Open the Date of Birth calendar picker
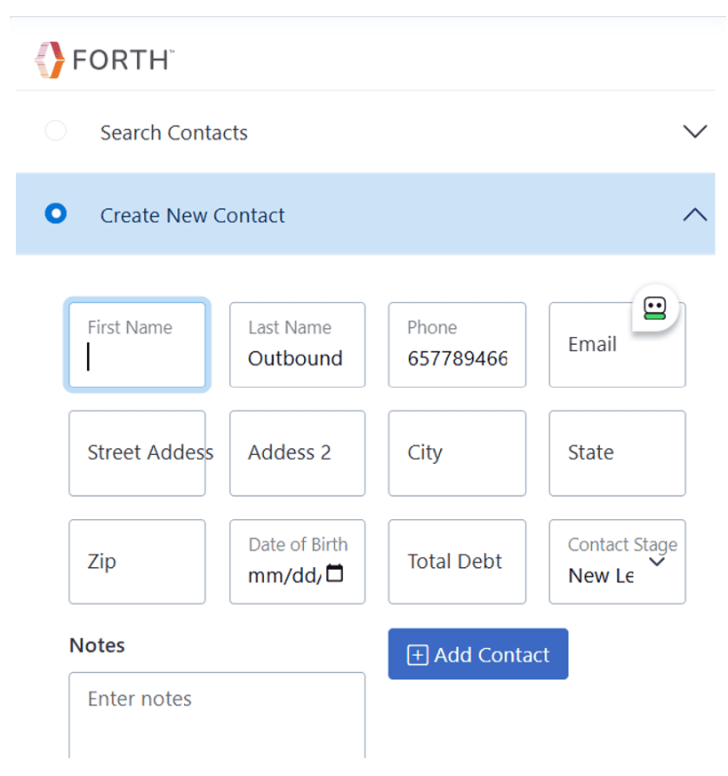728x776 pixels. coord(334,573)
